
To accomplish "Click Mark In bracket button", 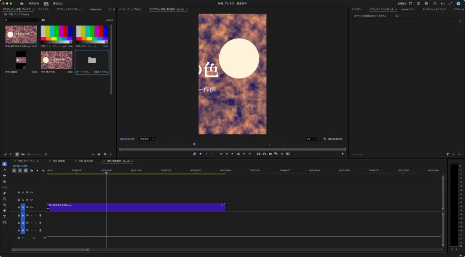I will point(207,154).
